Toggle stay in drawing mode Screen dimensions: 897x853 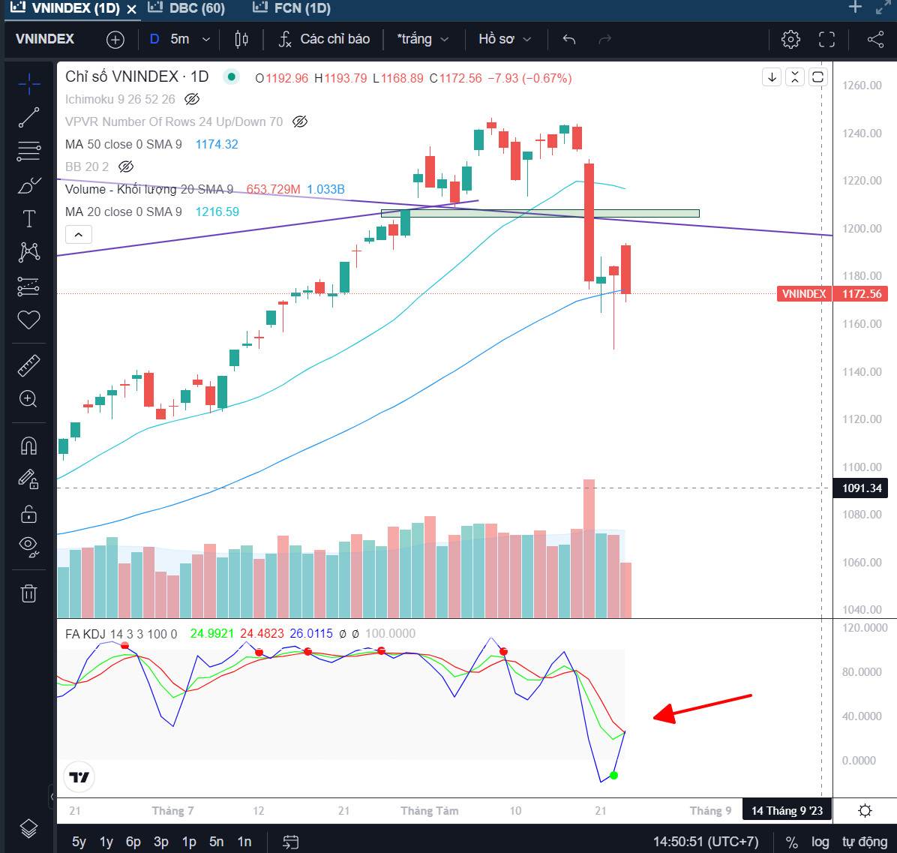tap(28, 479)
